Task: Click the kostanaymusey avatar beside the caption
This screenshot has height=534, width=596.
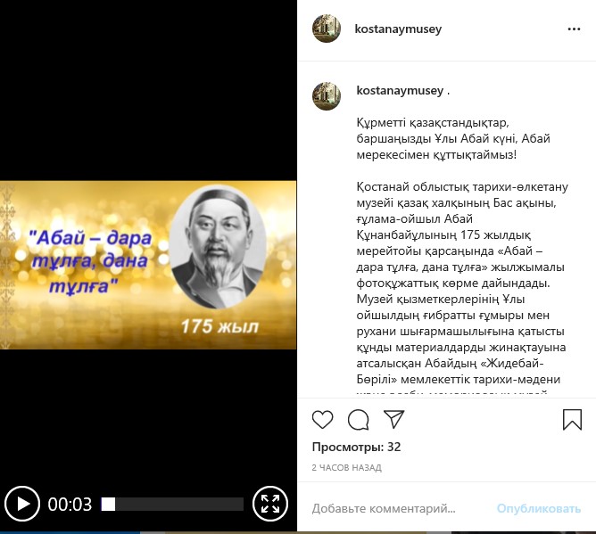Action: (327, 96)
